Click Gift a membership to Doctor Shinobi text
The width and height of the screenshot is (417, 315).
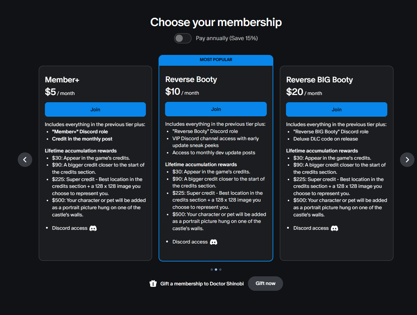(x=202, y=284)
